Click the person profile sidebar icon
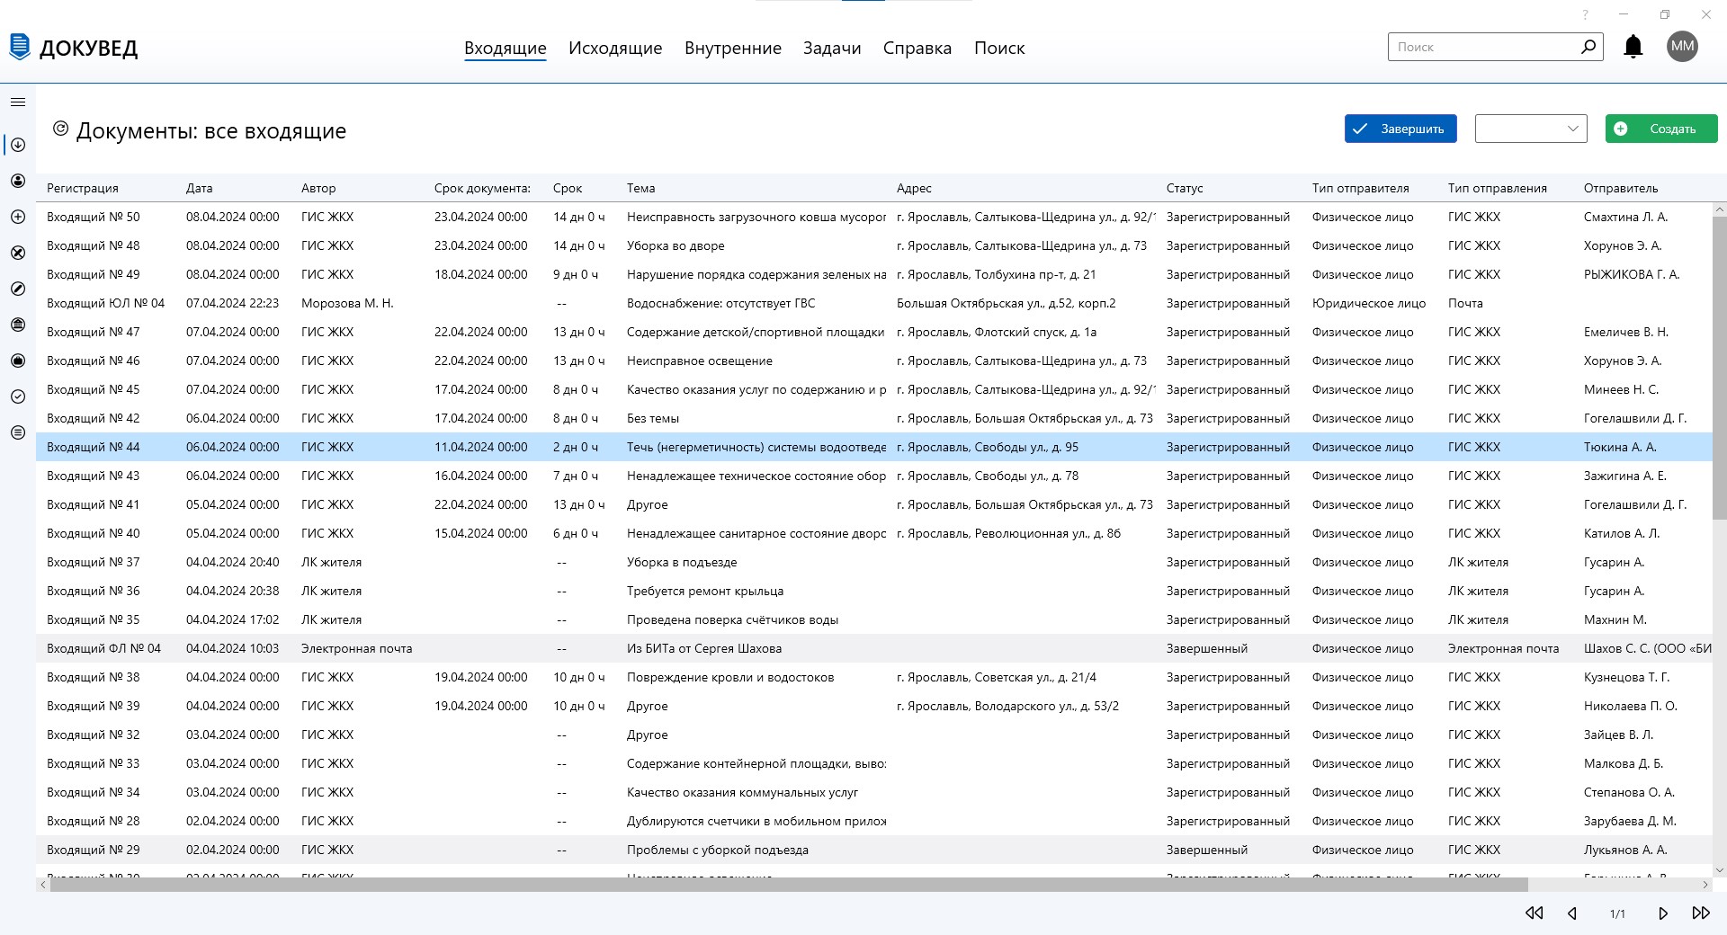This screenshot has width=1727, height=935. pos(17,181)
